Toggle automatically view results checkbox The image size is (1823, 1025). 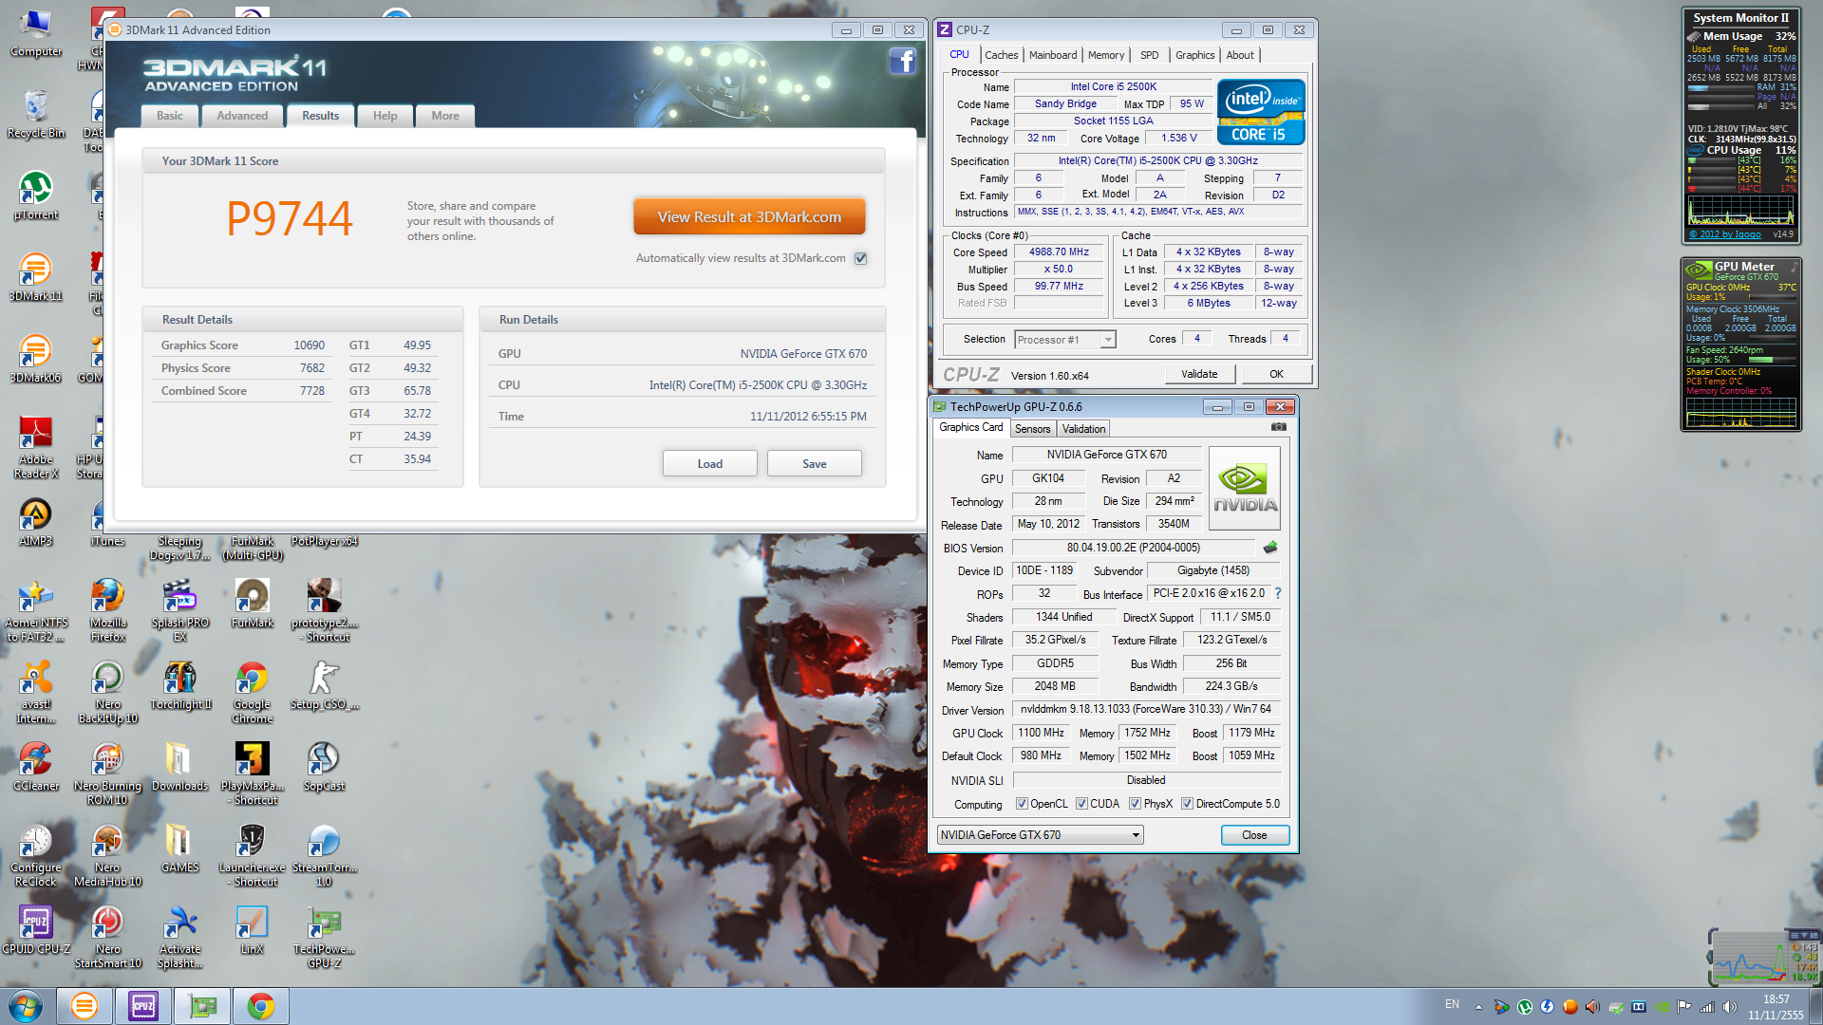pos(861,258)
